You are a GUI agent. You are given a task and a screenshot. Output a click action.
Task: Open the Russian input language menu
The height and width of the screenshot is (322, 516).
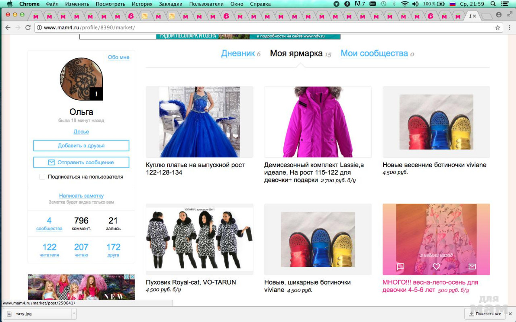[452, 4]
